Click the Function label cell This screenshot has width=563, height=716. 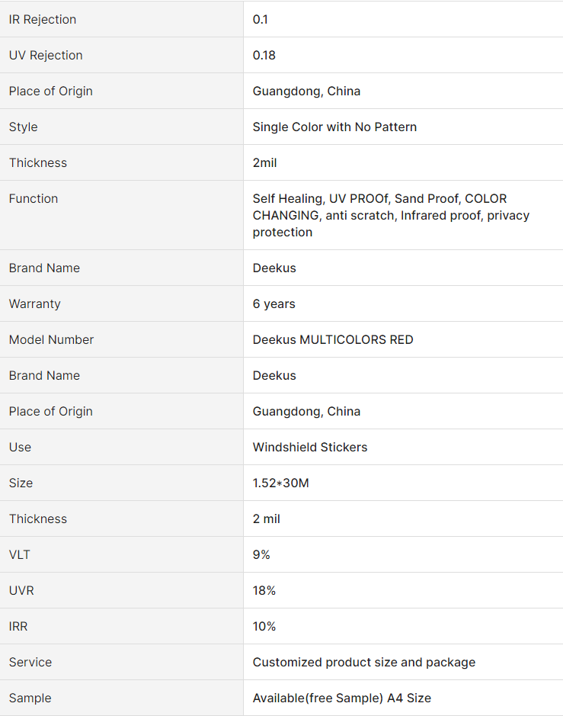(121, 215)
